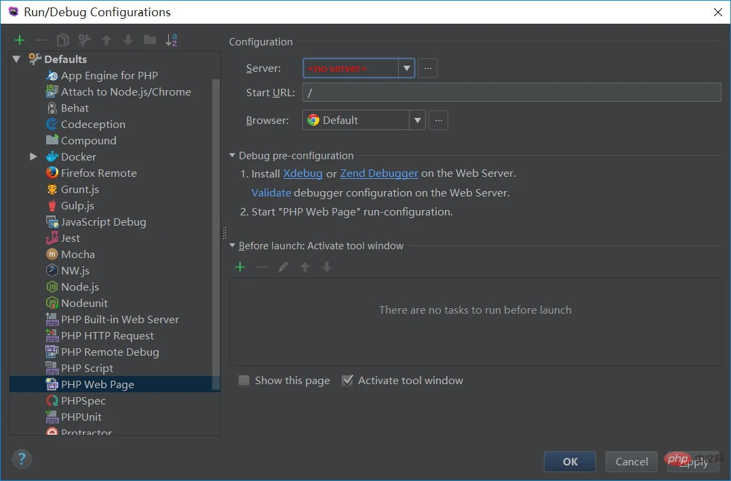This screenshot has width=731, height=481.
Task: Uncheck Activate tool window
Action: [x=348, y=381]
